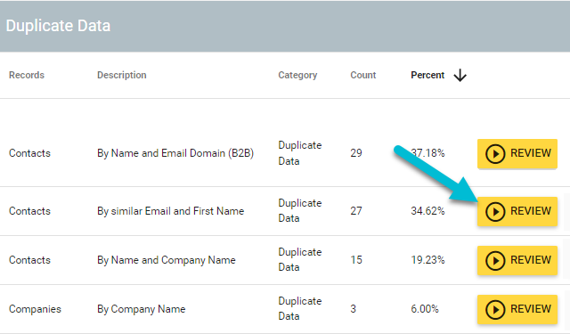Click the play icon in B2B Review button

pyautogui.click(x=495, y=154)
